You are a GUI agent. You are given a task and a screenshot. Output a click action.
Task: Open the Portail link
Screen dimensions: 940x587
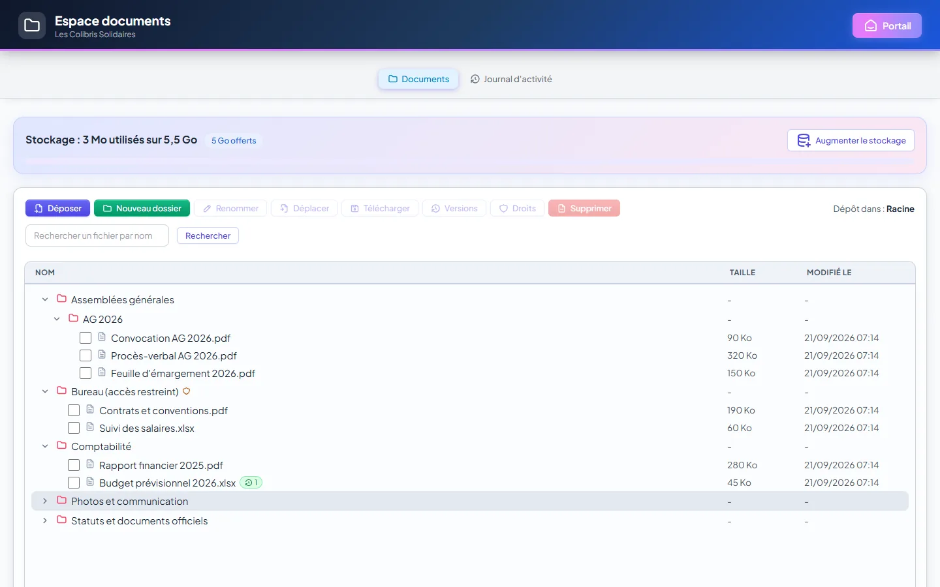[x=887, y=25]
